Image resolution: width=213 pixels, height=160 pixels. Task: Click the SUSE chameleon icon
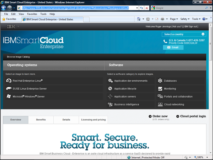(x=9, y=89)
